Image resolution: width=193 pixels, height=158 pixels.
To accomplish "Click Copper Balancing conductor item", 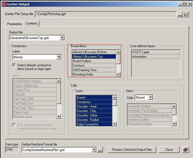I will [x=35, y=86].
